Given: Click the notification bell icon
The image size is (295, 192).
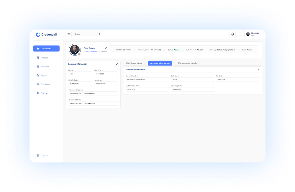Looking at the screenshot, I should [x=232, y=34].
